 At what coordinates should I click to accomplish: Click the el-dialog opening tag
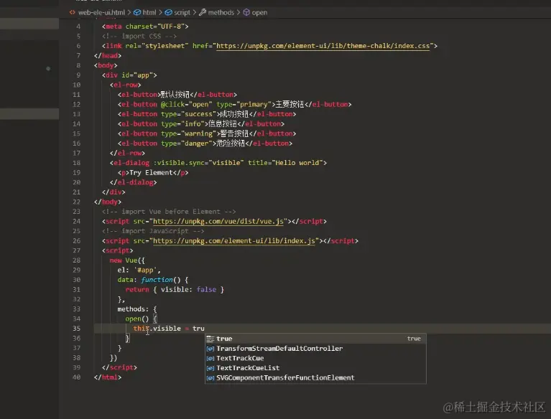218,163
